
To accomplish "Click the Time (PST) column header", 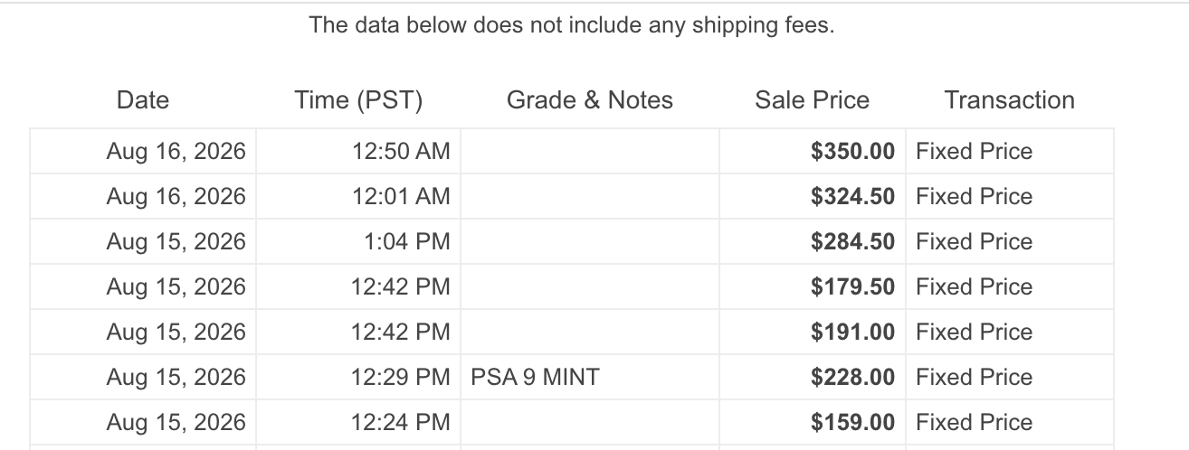I will [358, 100].
